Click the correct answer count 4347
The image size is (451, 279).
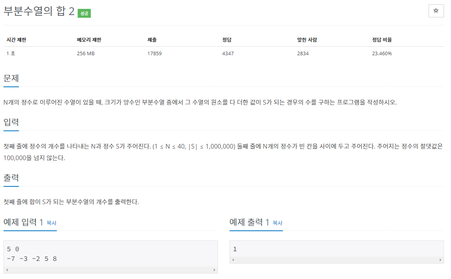click(228, 53)
